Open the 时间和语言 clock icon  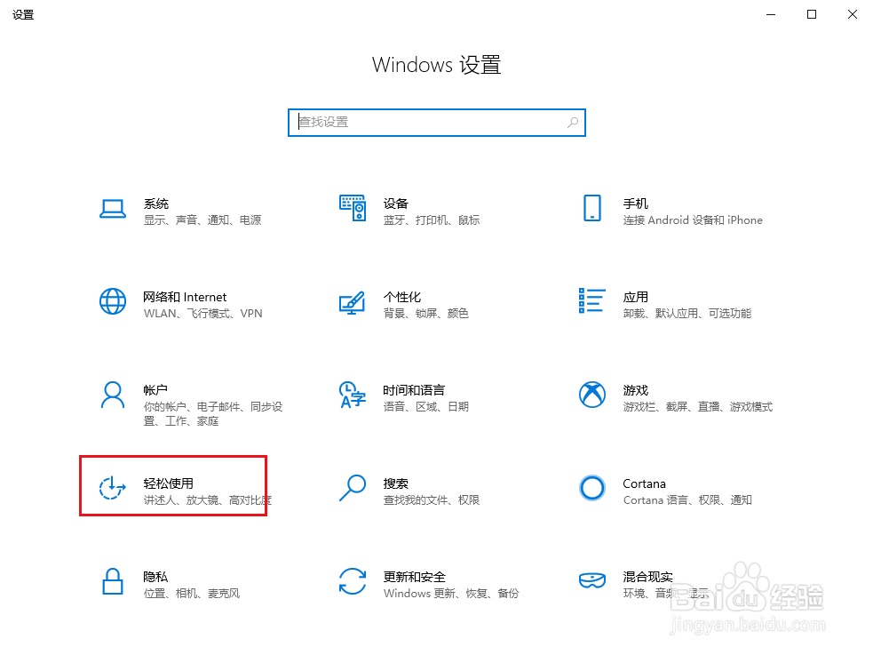click(x=353, y=395)
